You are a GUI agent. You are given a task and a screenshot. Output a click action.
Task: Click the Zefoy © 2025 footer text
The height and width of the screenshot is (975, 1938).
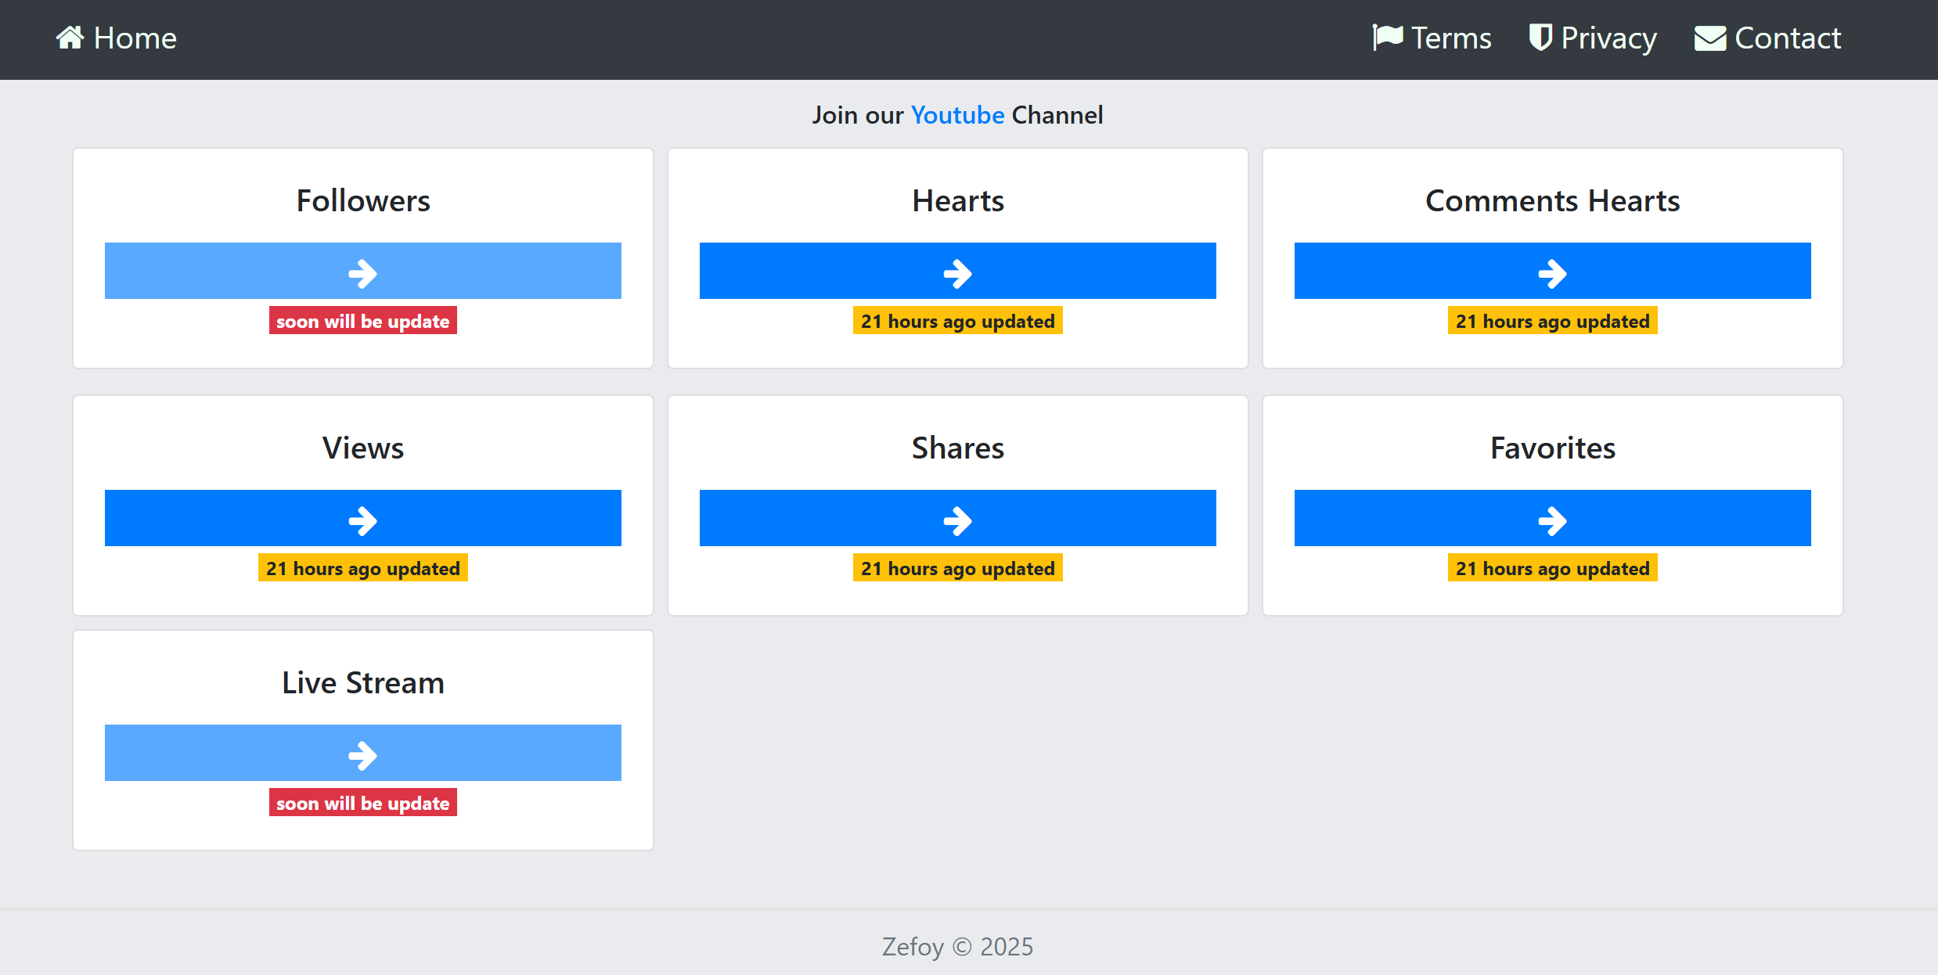(x=958, y=947)
